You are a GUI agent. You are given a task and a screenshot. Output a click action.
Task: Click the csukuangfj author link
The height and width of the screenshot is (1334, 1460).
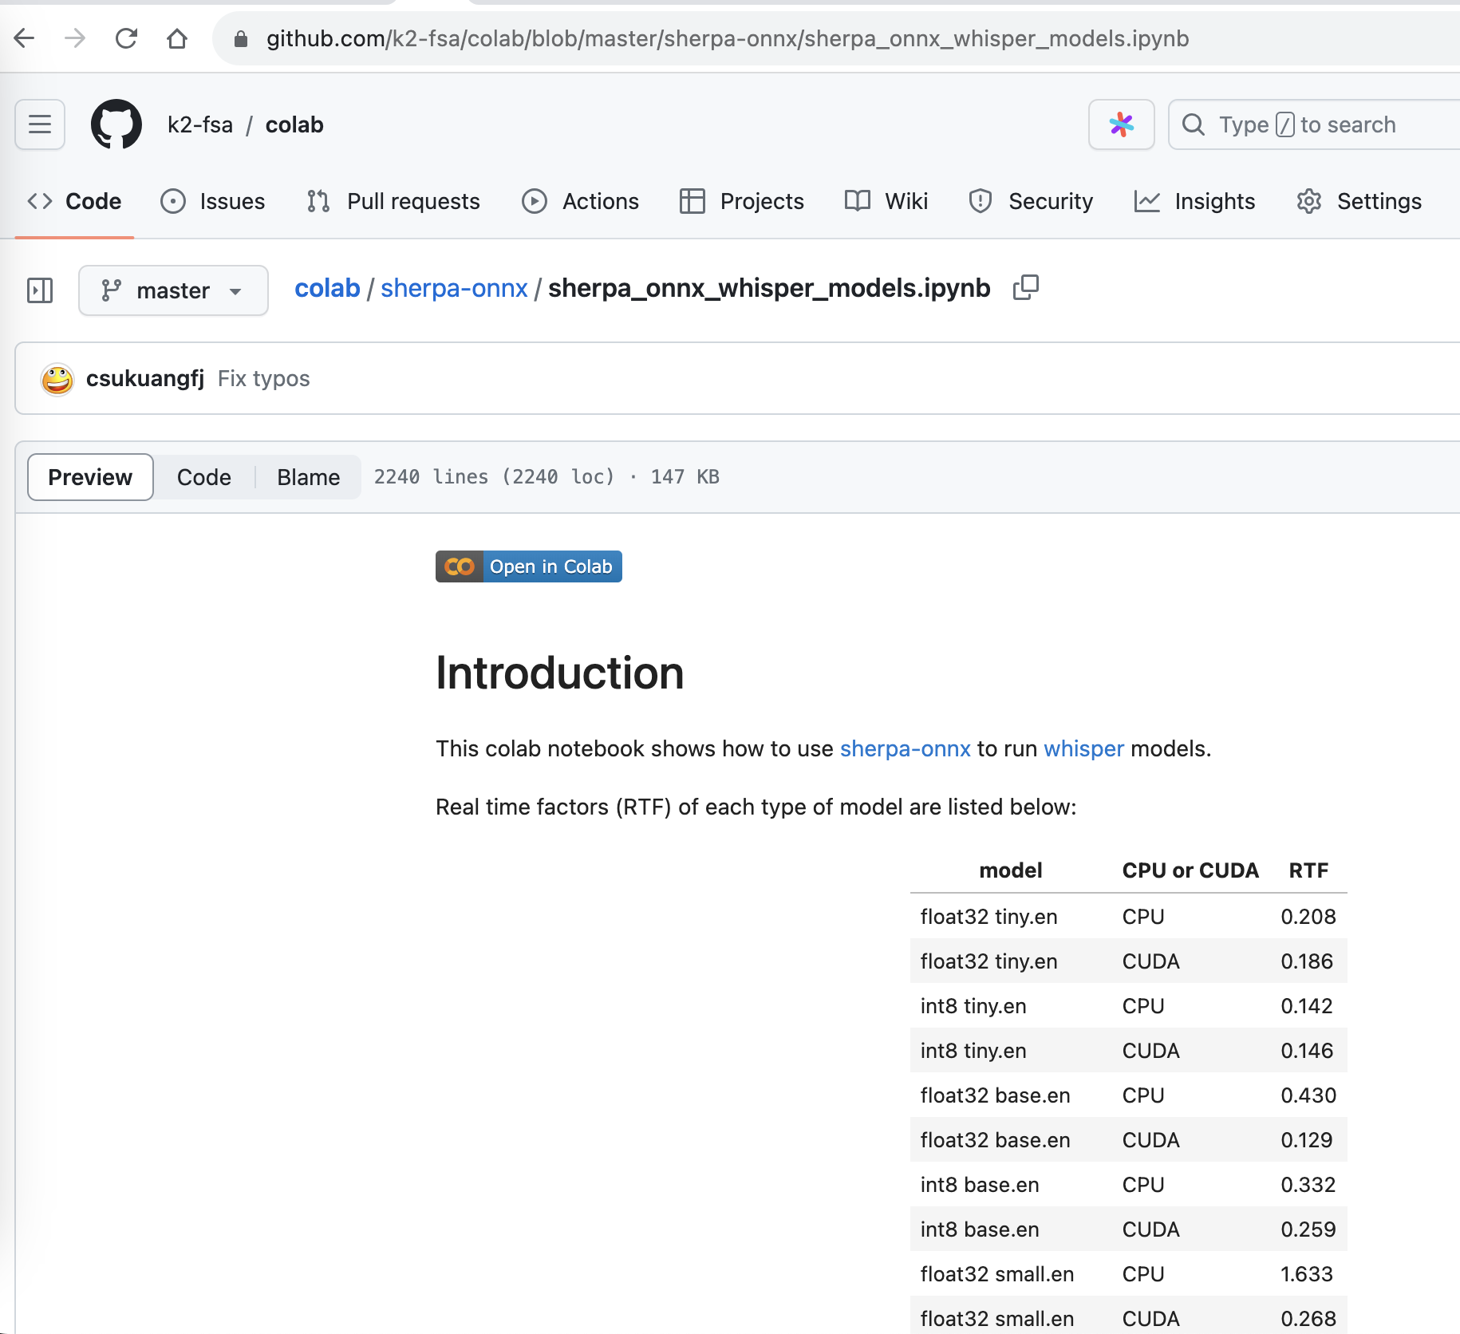(145, 378)
